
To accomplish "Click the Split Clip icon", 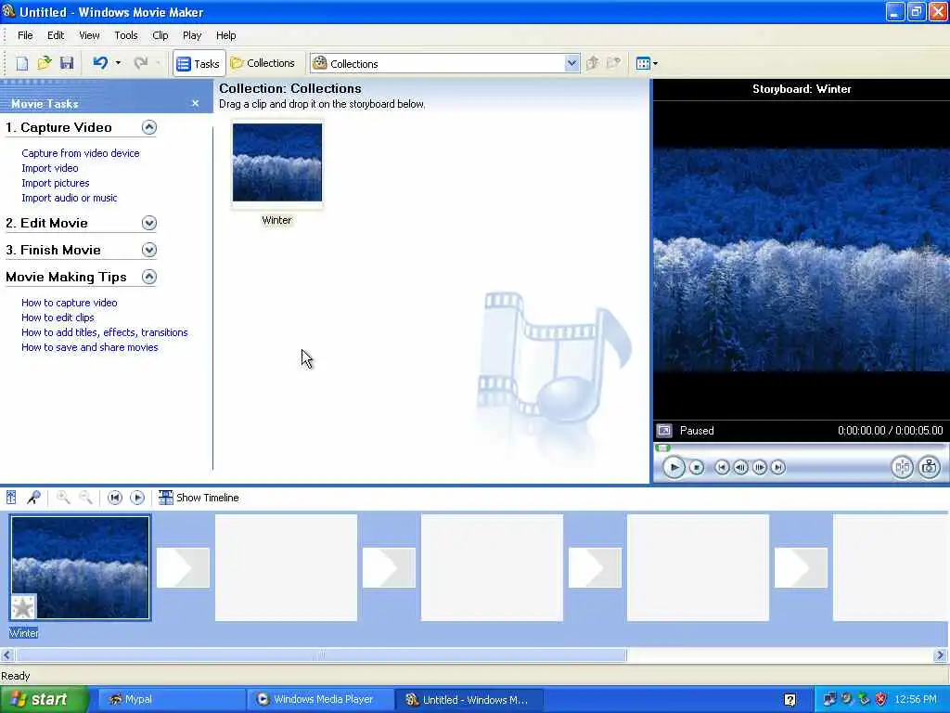I will click(x=902, y=467).
